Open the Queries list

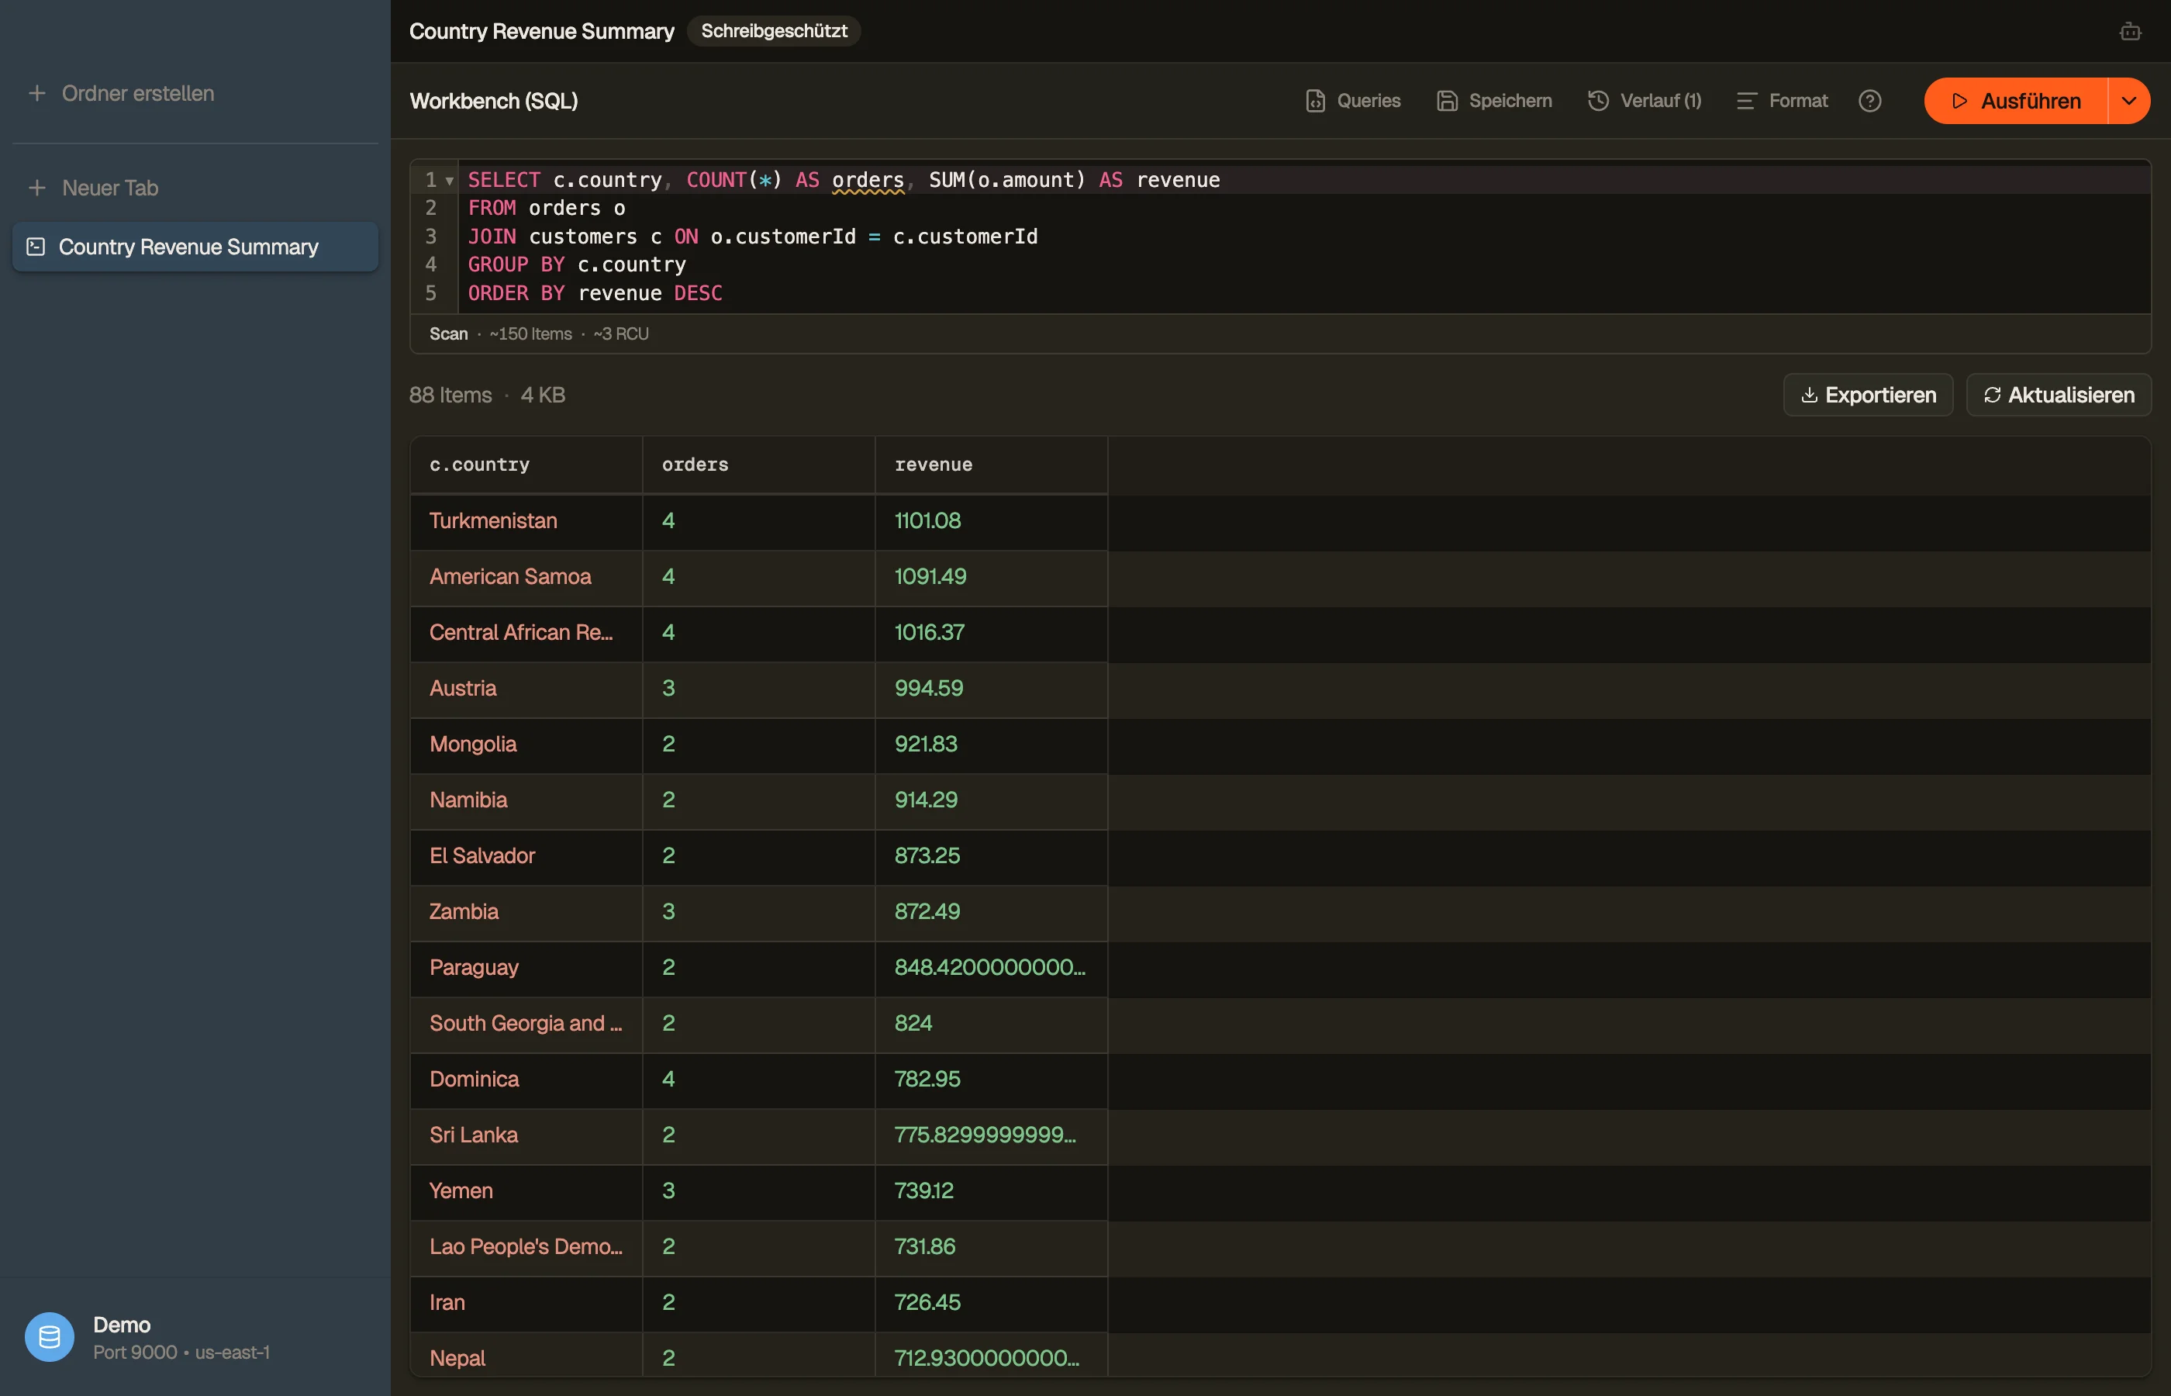tap(1353, 101)
